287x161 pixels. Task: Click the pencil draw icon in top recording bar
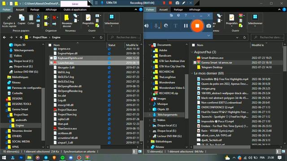click(184, 3)
